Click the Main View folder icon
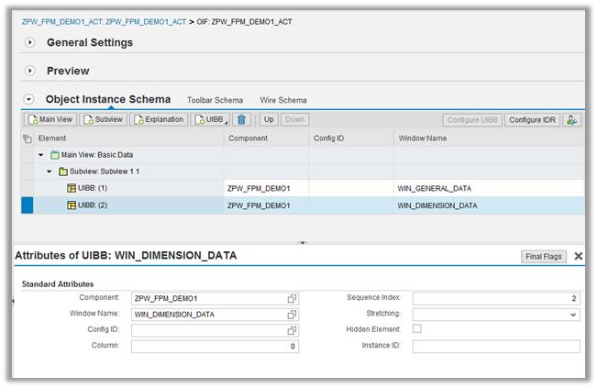Image resolution: width=597 pixels, height=388 pixels. [55, 155]
